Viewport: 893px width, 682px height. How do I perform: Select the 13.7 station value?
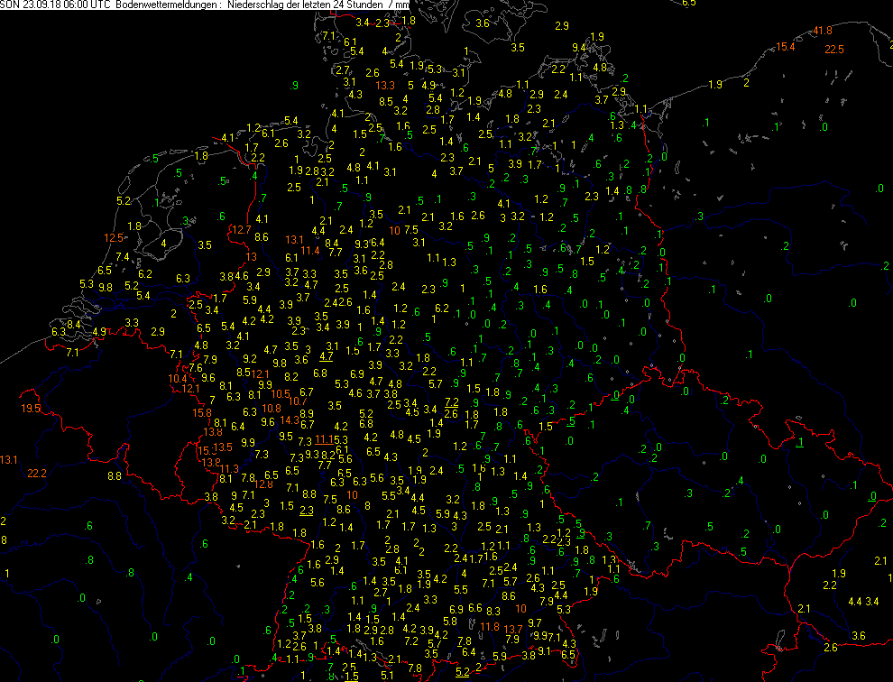pos(513,629)
